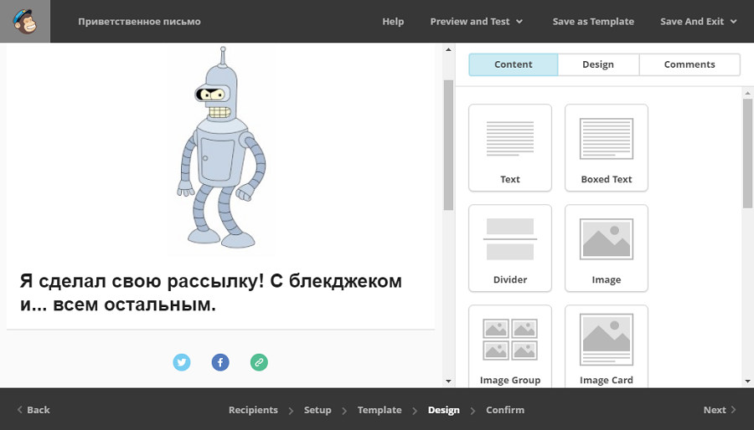Image resolution: width=754 pixels, height=430 pixels.
Task: Go Back to the previous step
Action: [34, 410]
